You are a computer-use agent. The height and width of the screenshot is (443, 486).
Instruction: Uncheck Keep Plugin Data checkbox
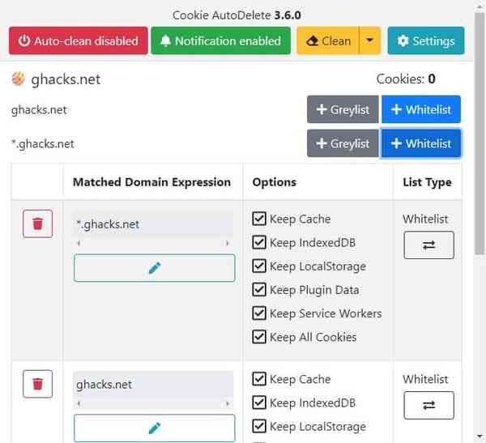pyautogui.click(x=259, y=290)
